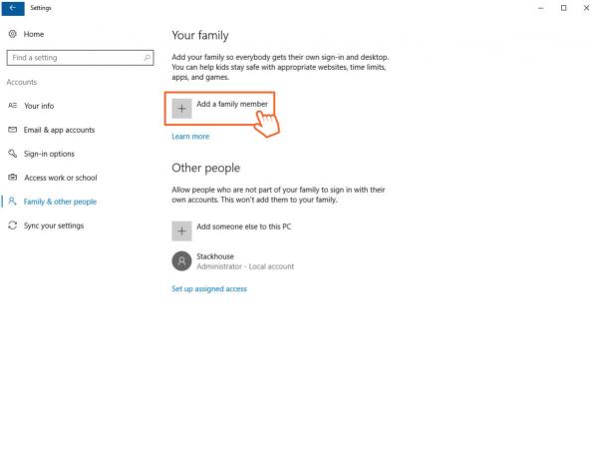598x465 pixels.
Task: Select Stackhouse Administrator local account entry
Action: (x=244, y=261)
